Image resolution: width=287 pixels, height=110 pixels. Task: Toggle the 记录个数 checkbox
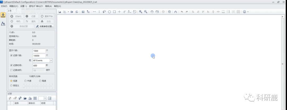click(11, 56)
